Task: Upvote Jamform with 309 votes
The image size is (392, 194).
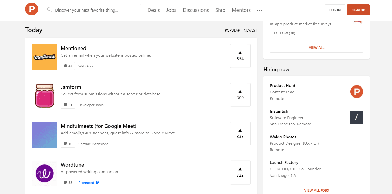Action: (x=240, y=95)
